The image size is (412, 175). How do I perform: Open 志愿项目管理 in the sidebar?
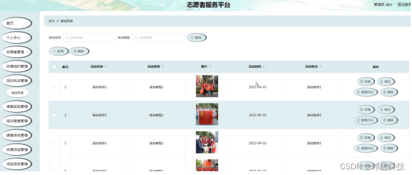point(17,150)
